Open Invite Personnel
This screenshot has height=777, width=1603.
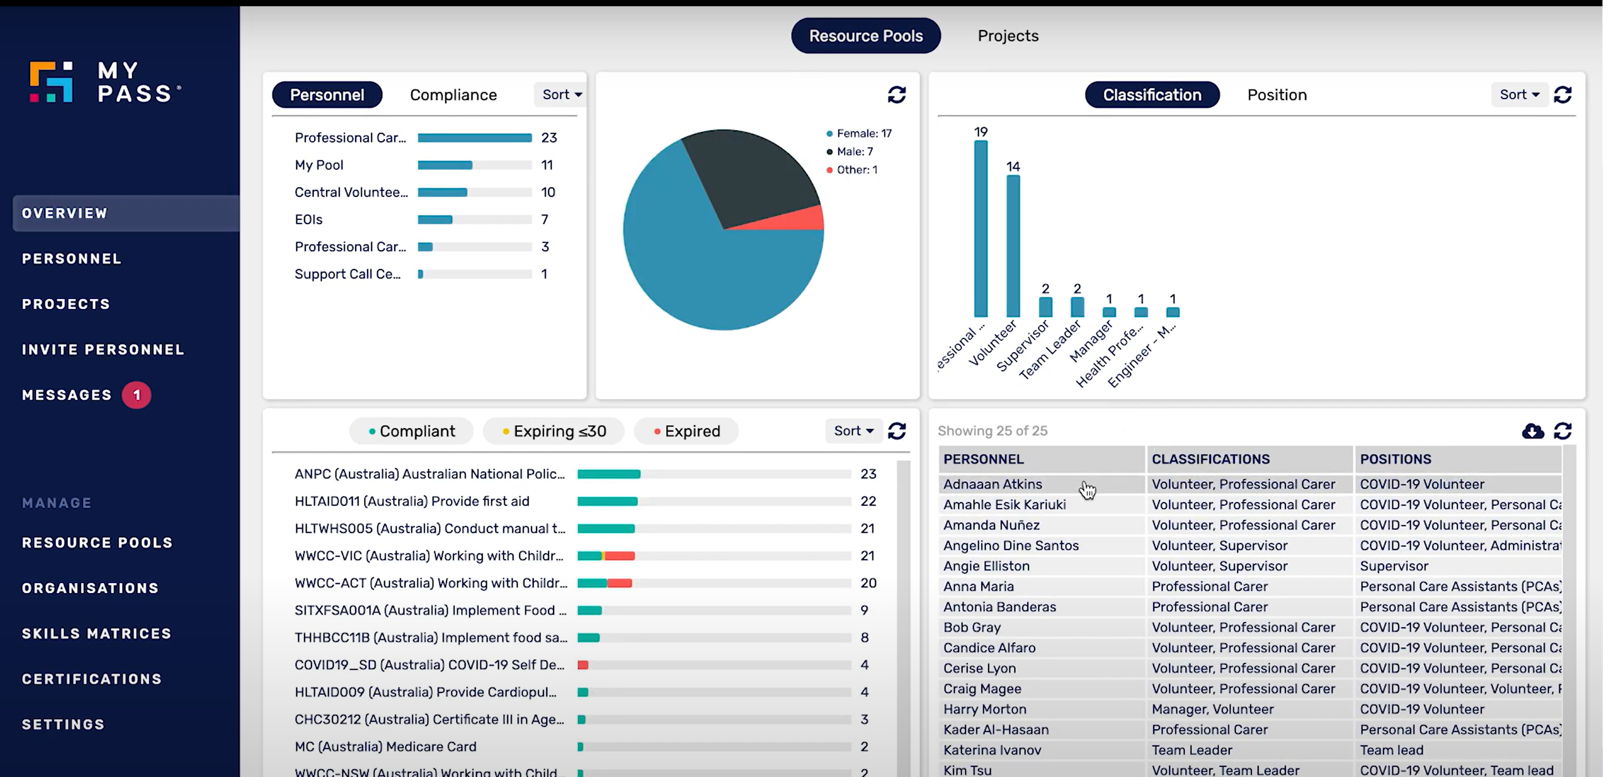(103, 349)
